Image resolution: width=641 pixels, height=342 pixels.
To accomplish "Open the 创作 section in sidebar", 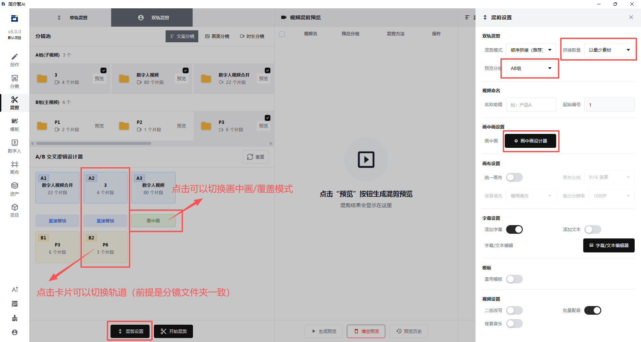I will [x=14, y=60].
